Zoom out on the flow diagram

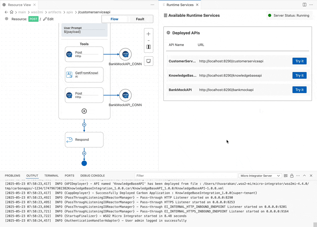coord(149,40)
